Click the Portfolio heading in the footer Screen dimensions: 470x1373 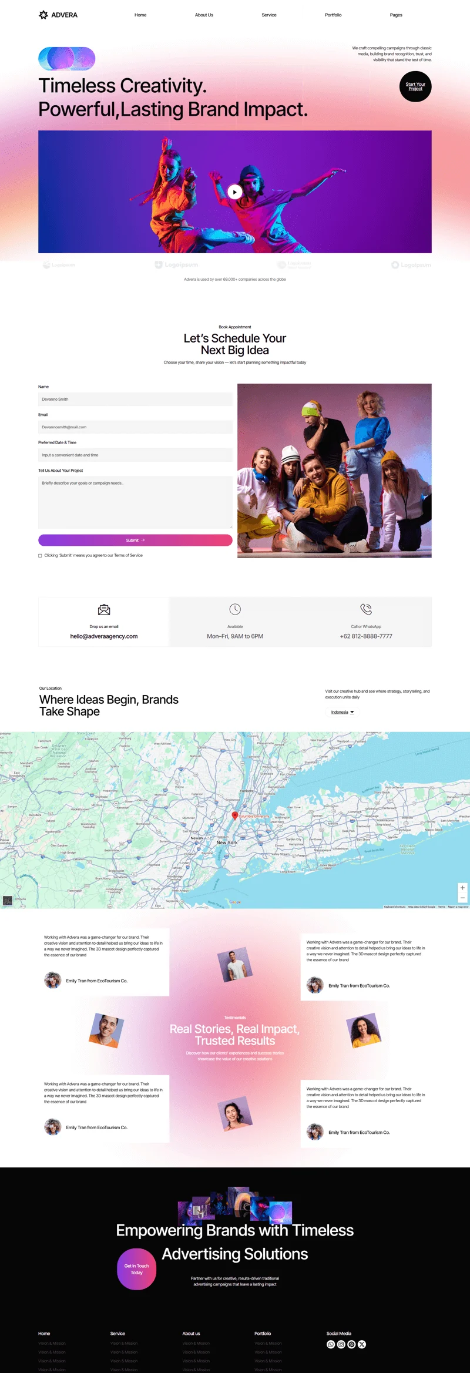click(263, 1334)
